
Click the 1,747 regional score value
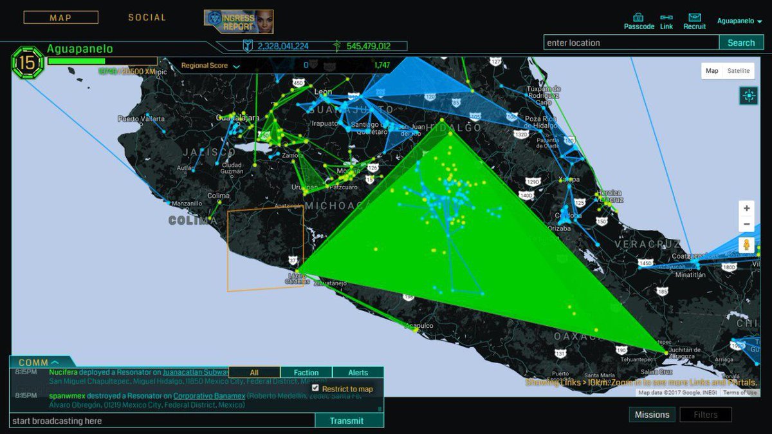tap(381, 66)
